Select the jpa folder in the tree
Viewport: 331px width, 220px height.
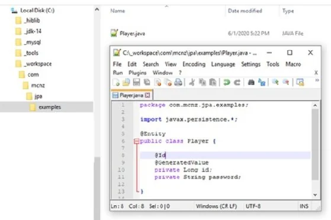point(38,96)
